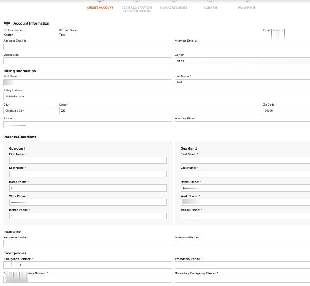This screenshot has height=286, width=310.
Task: Click the SE logo icon beside Account Information
Action: click(x=7, y=23)
